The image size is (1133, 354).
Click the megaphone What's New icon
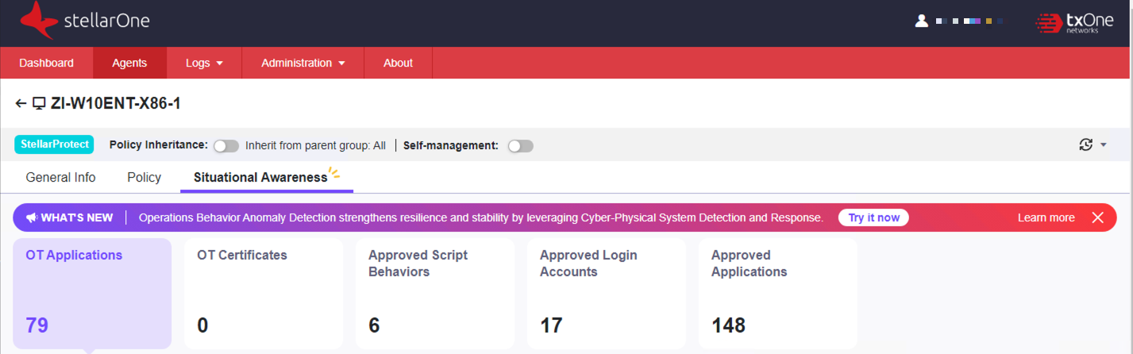point(32,217)
